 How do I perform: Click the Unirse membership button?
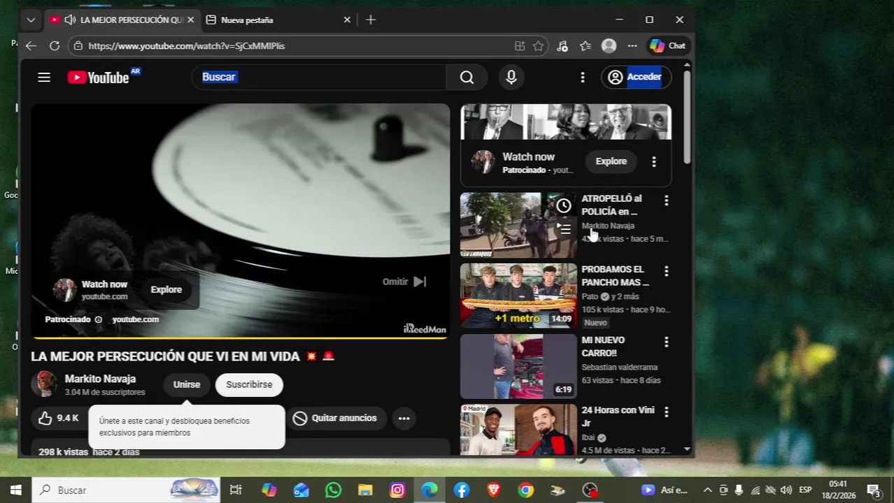[187, 385]
